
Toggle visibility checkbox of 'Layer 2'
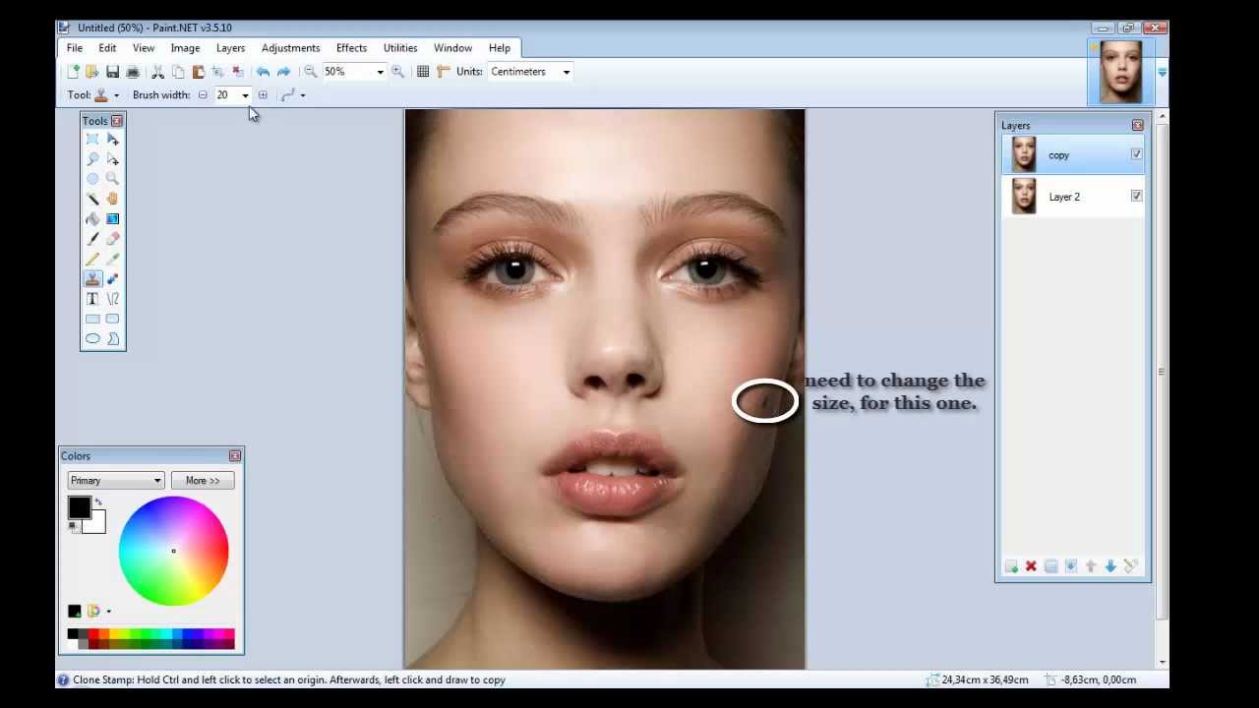(1136, 196)
